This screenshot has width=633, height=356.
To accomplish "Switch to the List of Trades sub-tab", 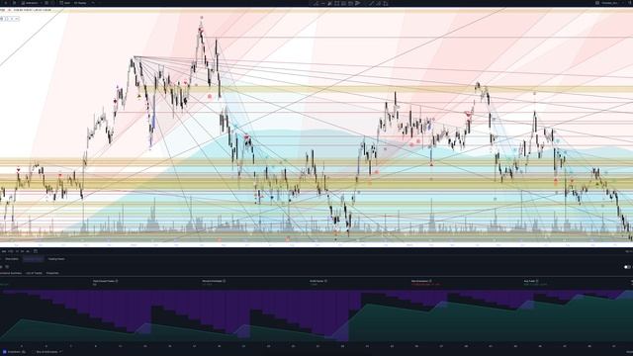I will [34, 273].
